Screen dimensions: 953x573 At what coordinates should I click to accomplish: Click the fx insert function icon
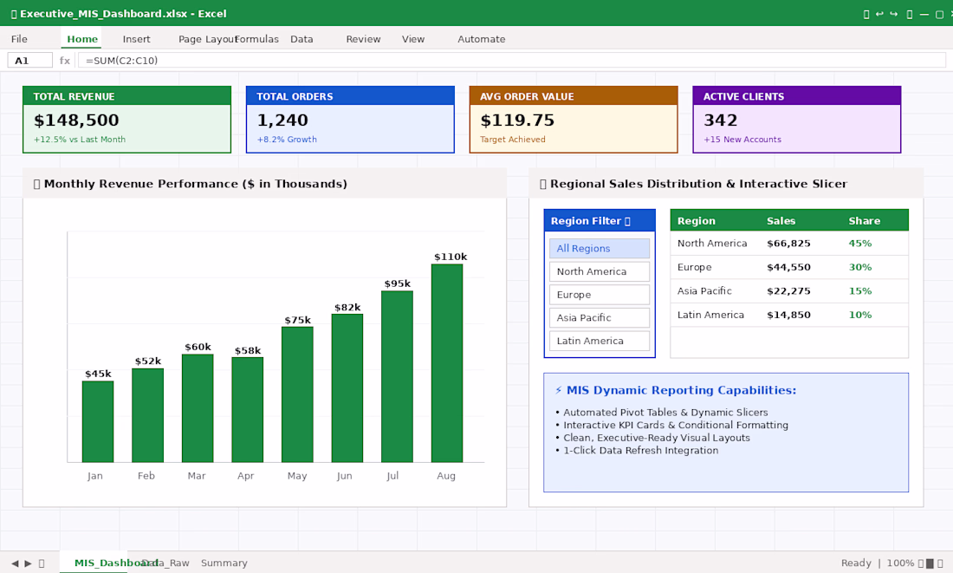65,60
